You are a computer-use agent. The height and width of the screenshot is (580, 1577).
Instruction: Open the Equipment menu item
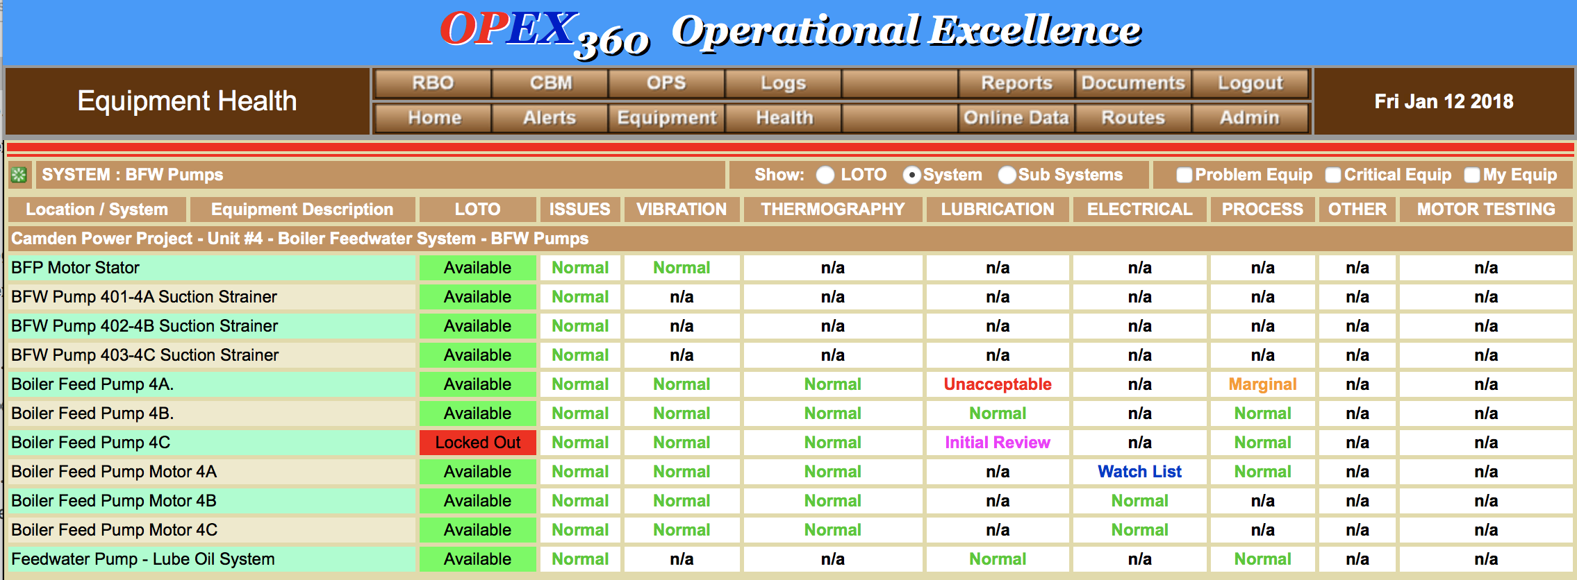click(x=667, y=118)
